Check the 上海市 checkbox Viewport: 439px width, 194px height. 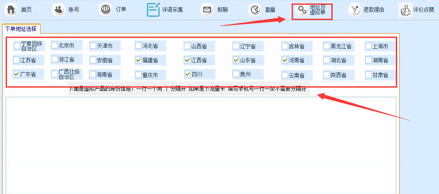(368, 46)
